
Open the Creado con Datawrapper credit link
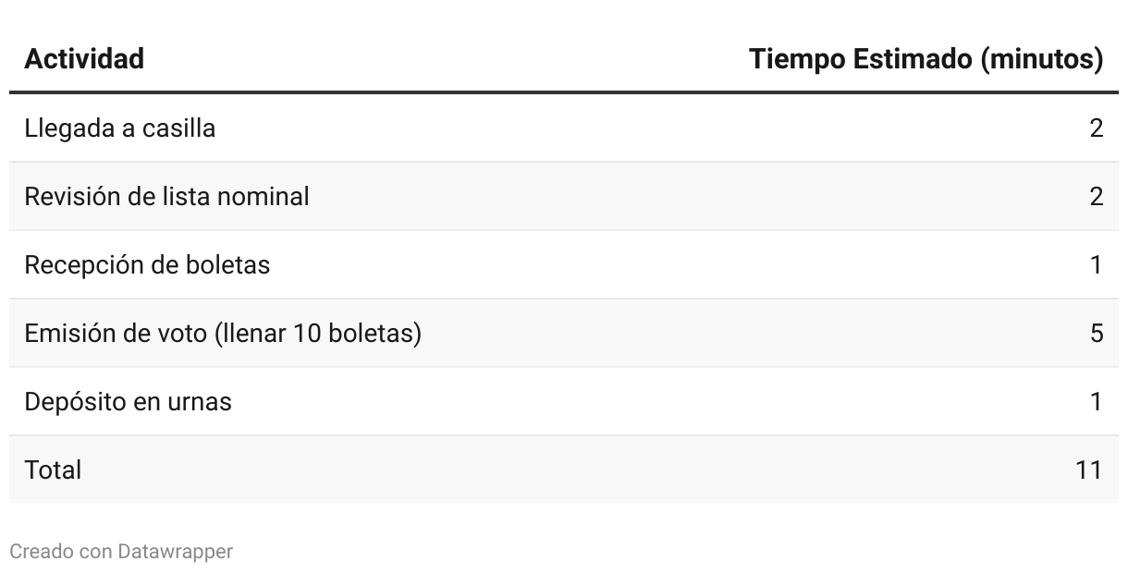tap(121, 552)
